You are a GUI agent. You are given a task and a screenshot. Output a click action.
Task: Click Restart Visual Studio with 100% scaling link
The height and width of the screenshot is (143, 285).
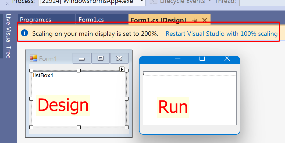[x=222, y=34]
